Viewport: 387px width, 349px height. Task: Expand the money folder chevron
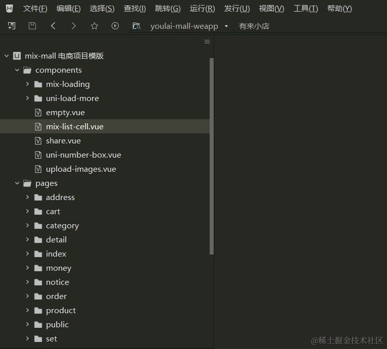(27, 268)
